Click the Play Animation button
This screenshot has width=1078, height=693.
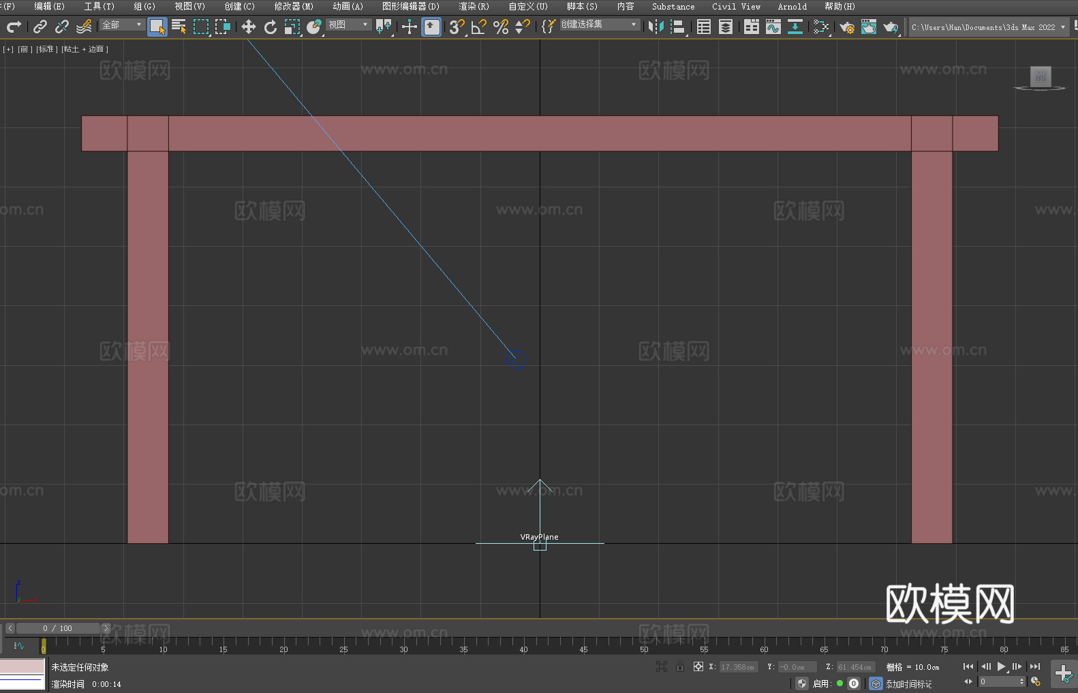pos(1002,666)
